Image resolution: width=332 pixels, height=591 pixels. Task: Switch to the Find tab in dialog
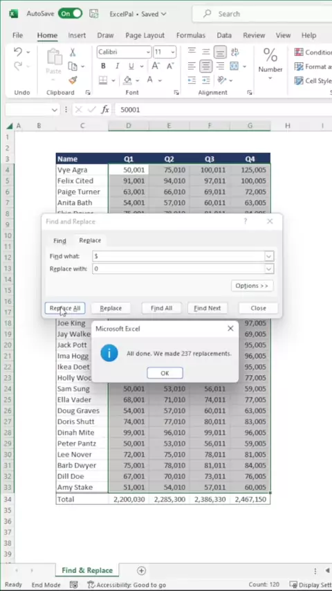(59, 240)
